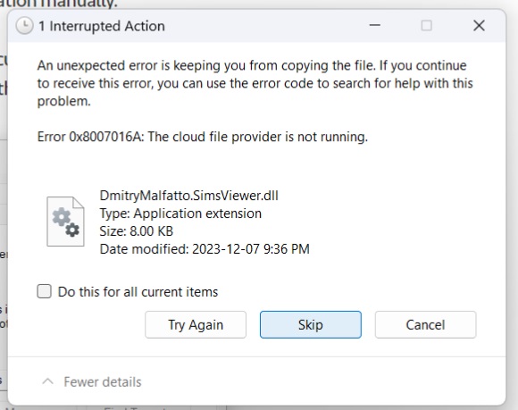Screen dimensions: 518x410
Task: Close the Interrupted Action dialog
Action: (x=479, y=25)
